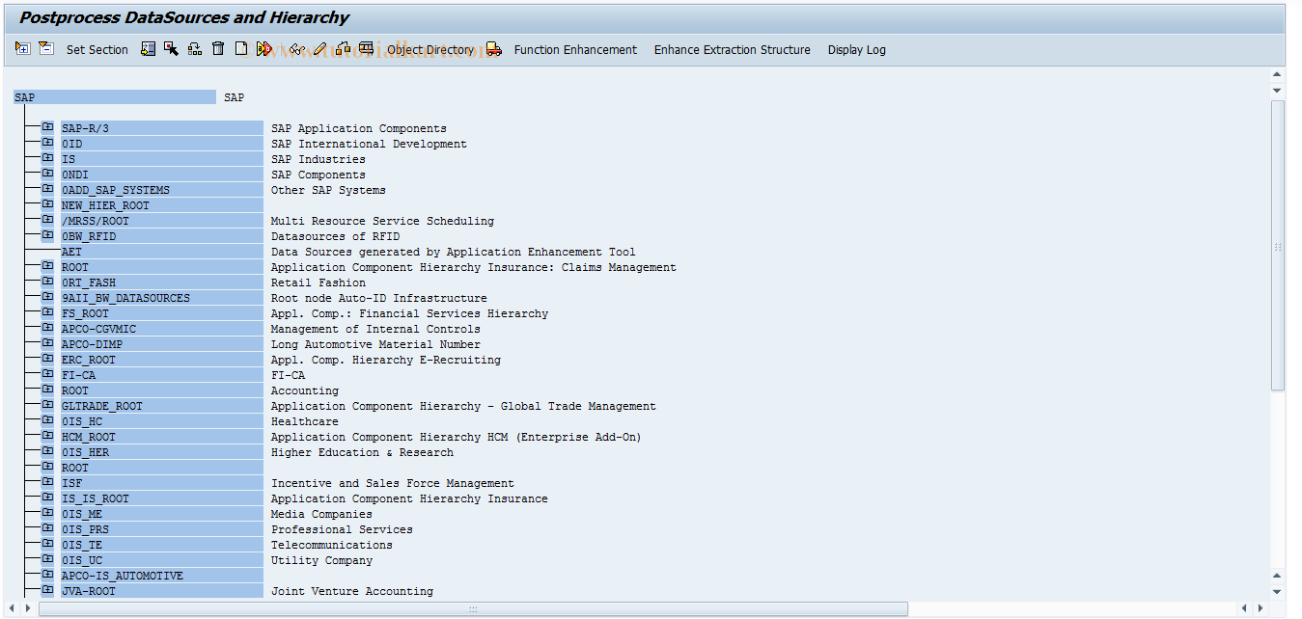Expand the ISF node
The height and width of the screenshot is (619, 1302).
pyautogui.click(x=47, y=482)
